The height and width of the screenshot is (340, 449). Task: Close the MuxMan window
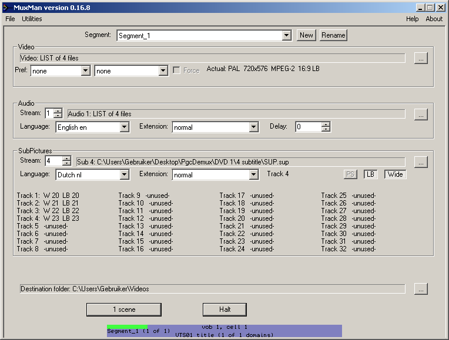click(x=441, y=8)
